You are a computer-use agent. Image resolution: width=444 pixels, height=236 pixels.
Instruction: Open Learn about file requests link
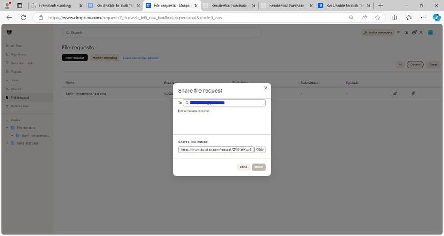tap(141, 58)
